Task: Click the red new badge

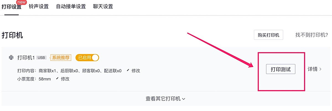Action: (21, 2)
